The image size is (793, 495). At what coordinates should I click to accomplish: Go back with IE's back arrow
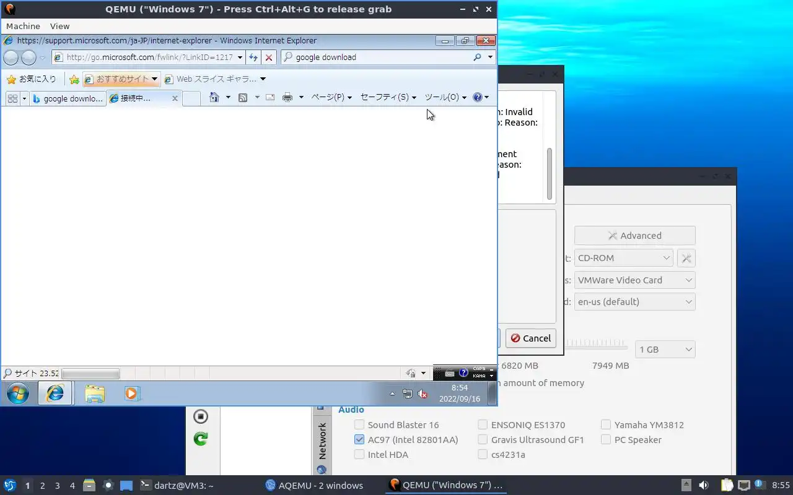11,58
